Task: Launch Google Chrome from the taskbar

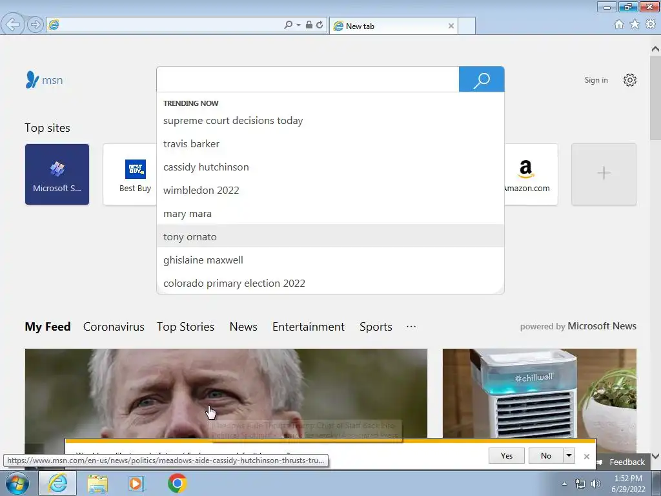Action: tap(177, 483)
